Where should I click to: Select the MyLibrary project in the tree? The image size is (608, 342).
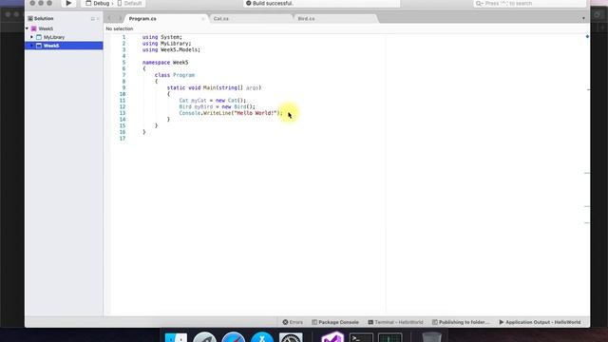pyautogui.click(x=54, y=37)
